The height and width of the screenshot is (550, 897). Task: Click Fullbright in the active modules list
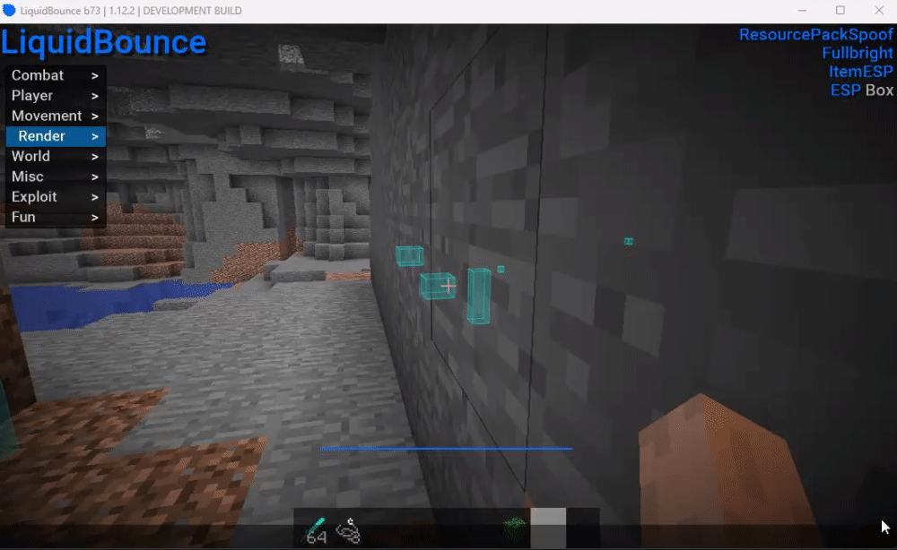(858, 53)
